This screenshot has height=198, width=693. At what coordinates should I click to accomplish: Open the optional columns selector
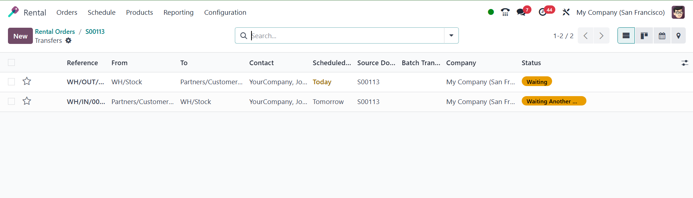point(685,63)
